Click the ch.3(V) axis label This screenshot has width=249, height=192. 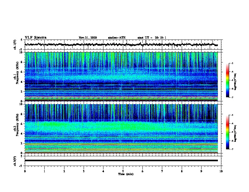15,161
